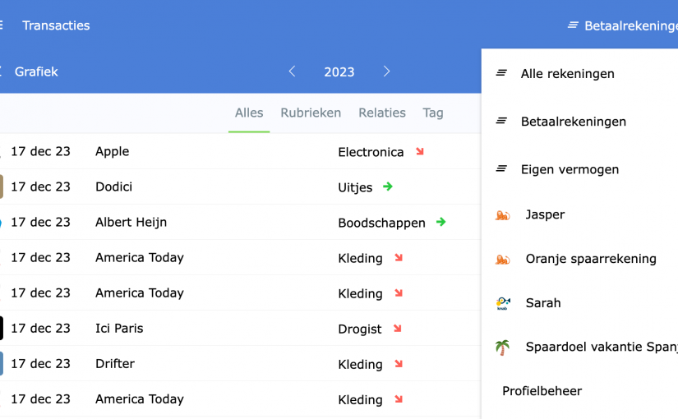Open the Tag tab

(x=433, y=113)
